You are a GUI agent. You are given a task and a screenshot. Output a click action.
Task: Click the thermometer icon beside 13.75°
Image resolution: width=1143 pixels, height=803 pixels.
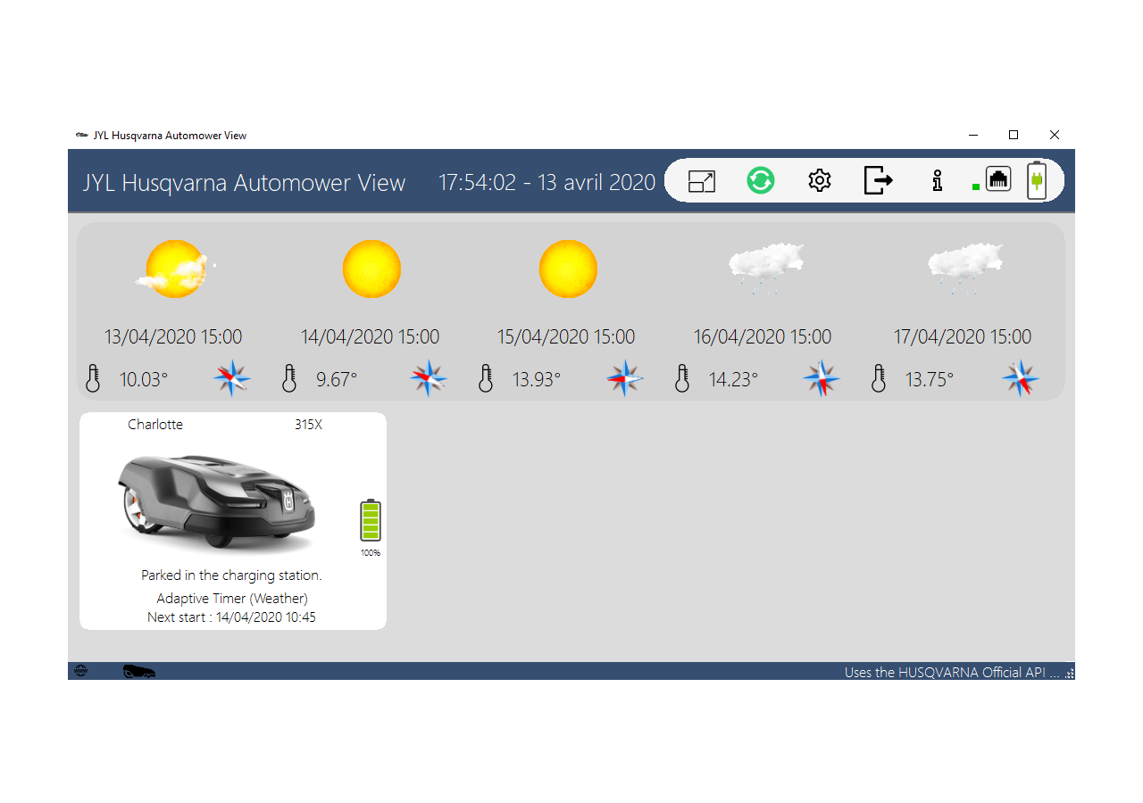click(879, 378)
